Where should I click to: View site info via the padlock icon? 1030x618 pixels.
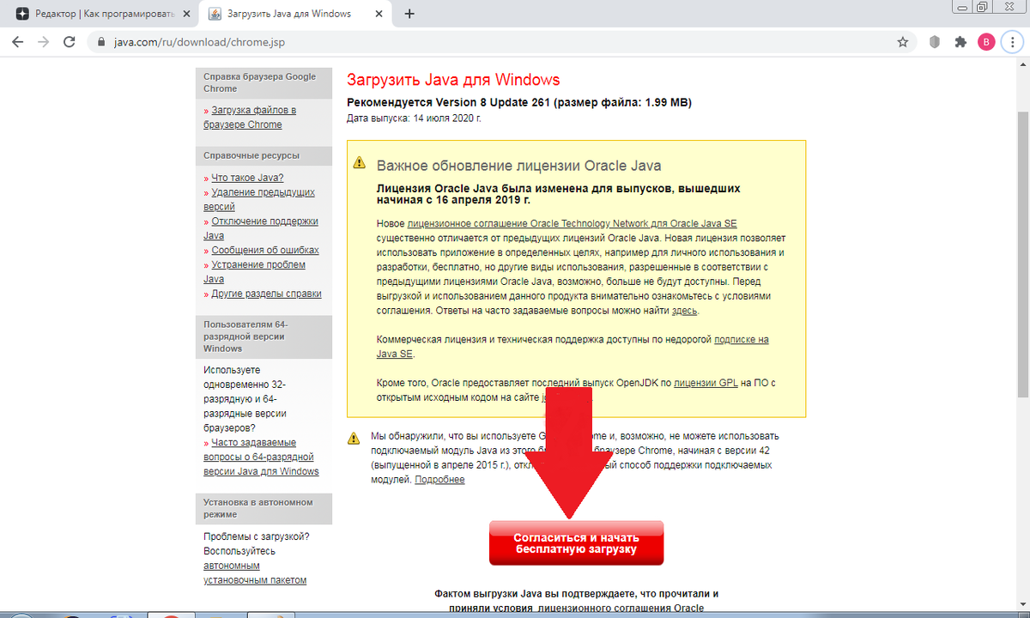tap(101, 41)
